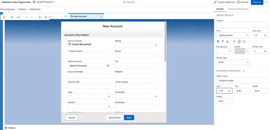270x130 pixels.
Task: Zoom out with the minus icon
Action: [x=26, y=17]
